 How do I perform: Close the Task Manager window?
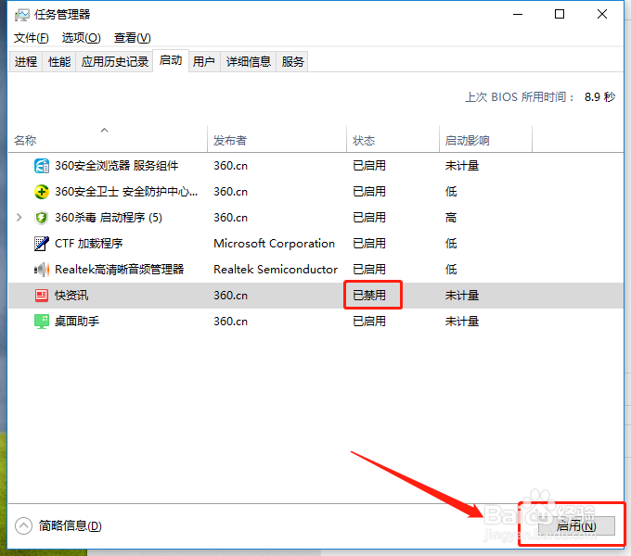[602, 15]
